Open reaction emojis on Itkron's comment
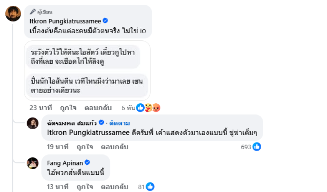This screenshot has width=327, height=192. tap(148, 108)
